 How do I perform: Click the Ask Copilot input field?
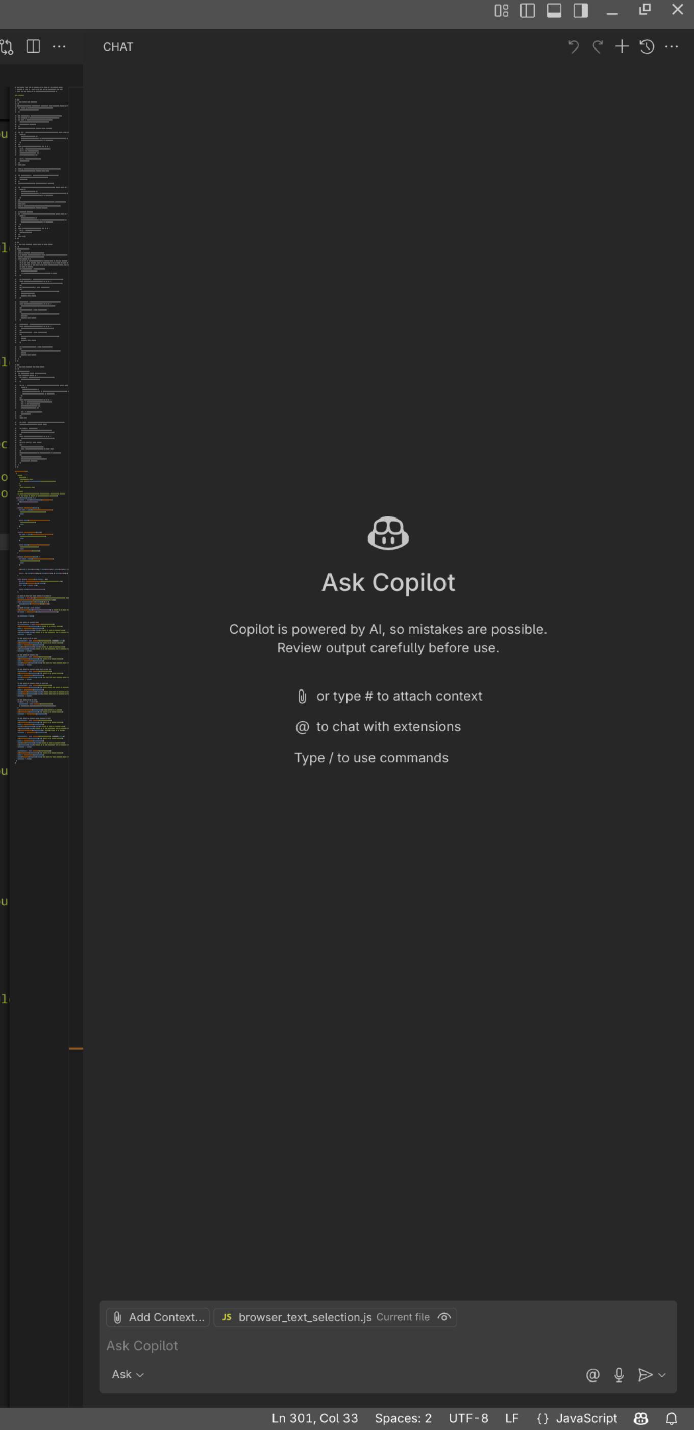pyautogui.click(x=333, y=1346)
